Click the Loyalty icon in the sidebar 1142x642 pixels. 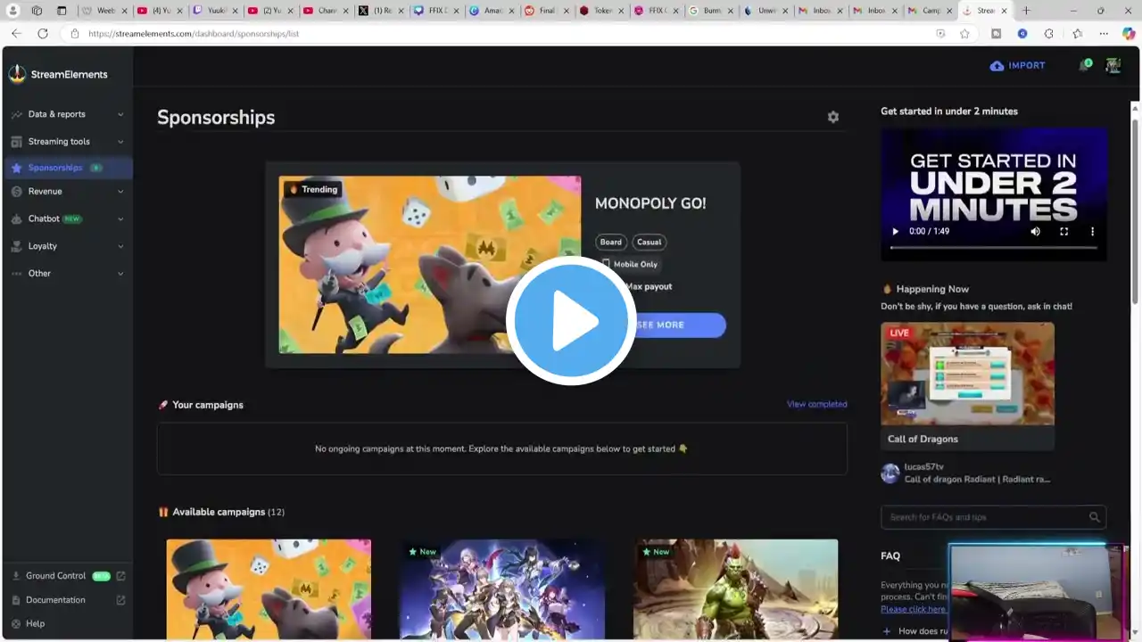click(17, 246)
